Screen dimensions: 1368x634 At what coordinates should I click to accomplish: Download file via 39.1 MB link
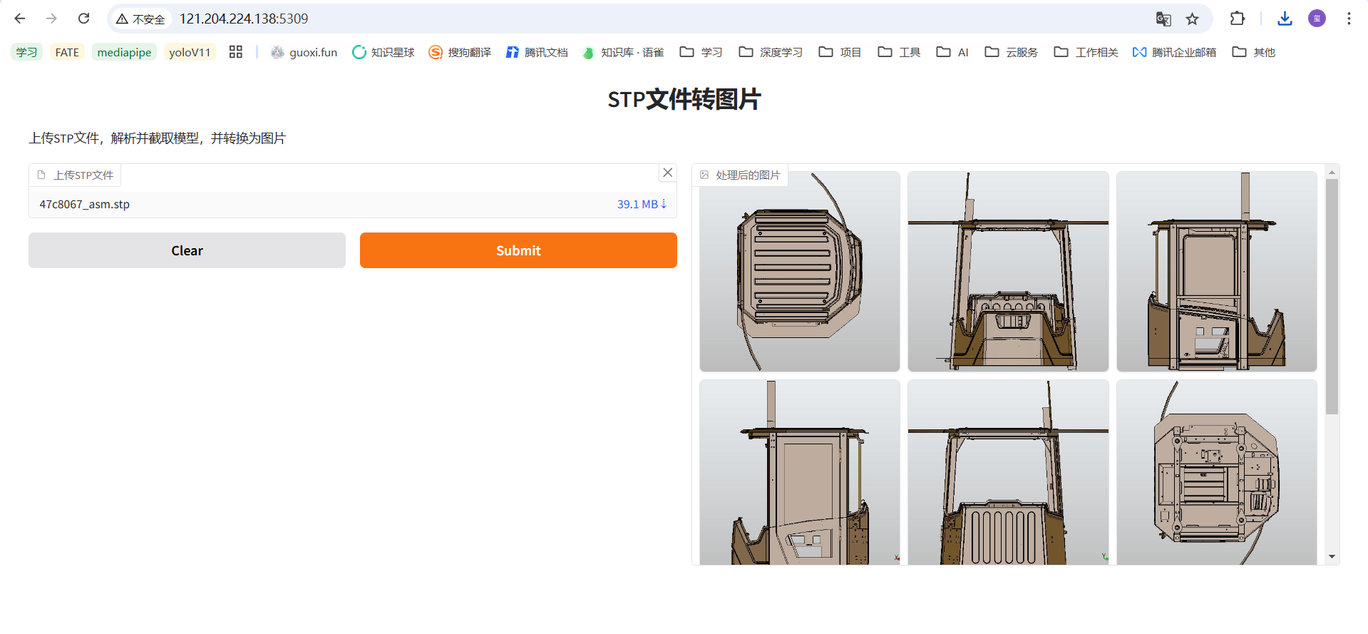point(641,204)
